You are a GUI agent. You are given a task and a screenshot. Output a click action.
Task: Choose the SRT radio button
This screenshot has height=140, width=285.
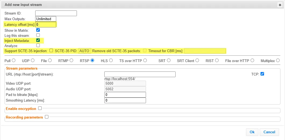tap(169, 60)
